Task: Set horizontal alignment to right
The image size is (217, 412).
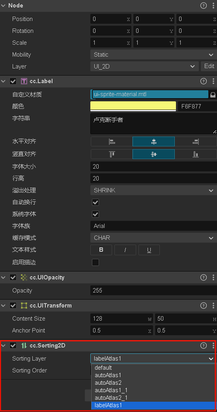Action: 196,142
